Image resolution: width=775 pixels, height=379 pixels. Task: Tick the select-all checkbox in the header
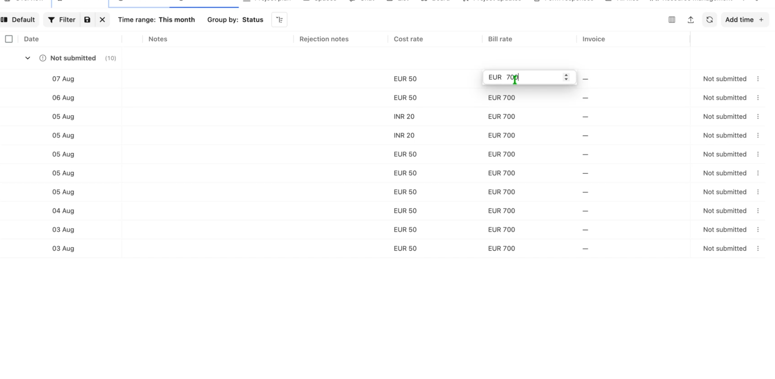9,39
